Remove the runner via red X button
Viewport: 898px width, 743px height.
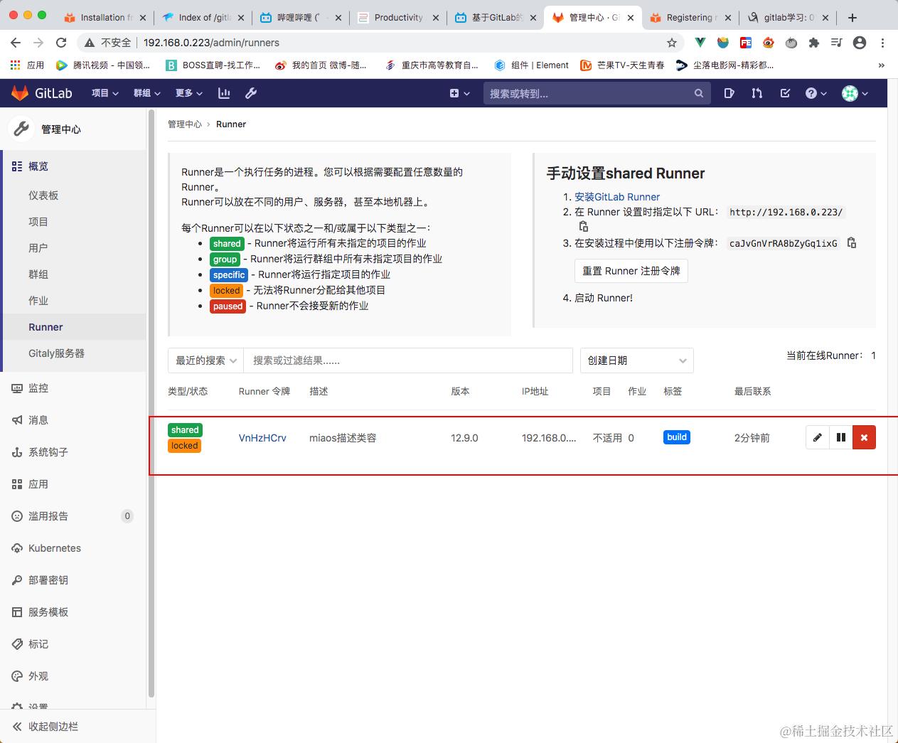[864, 437]
